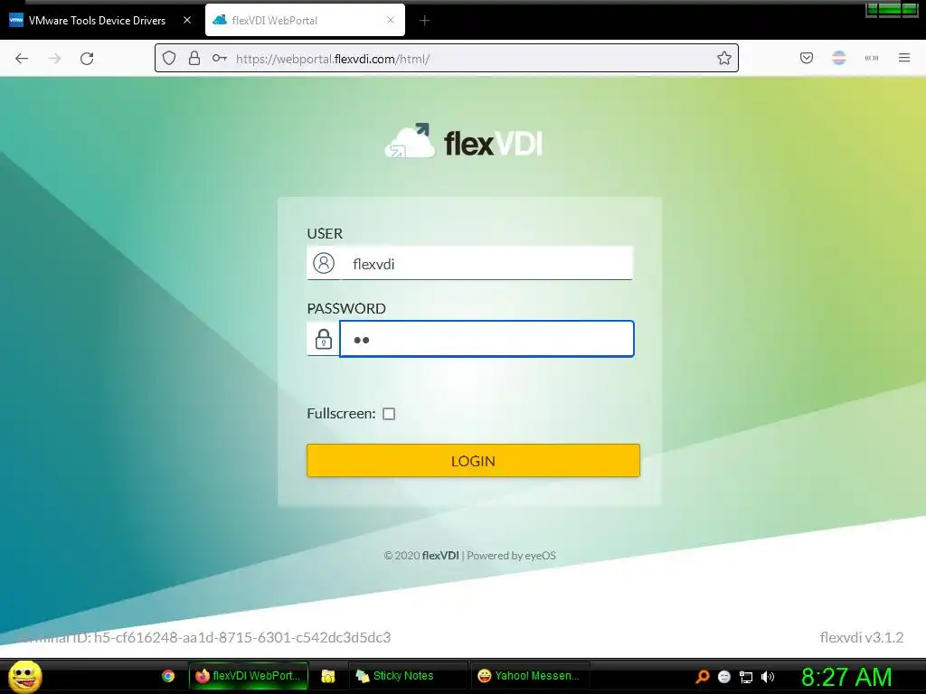
Task: Close the flexVDI WebPortal tab
Action: (391, 20)
